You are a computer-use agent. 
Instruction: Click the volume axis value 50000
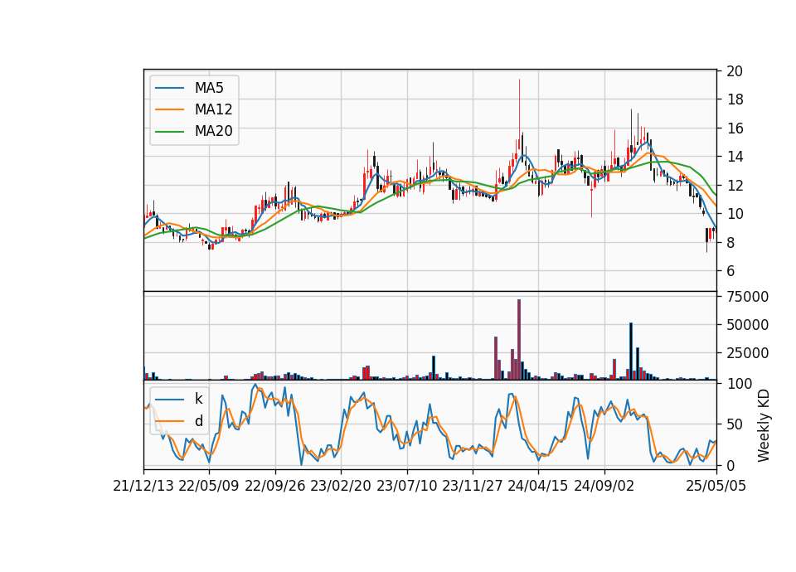(747, 325)
